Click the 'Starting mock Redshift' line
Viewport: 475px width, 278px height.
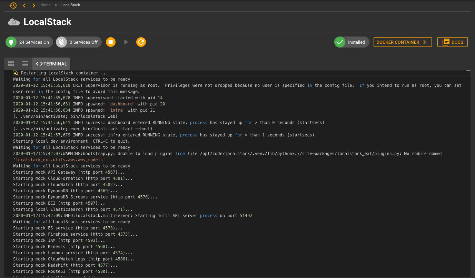[x=65, y=265]
